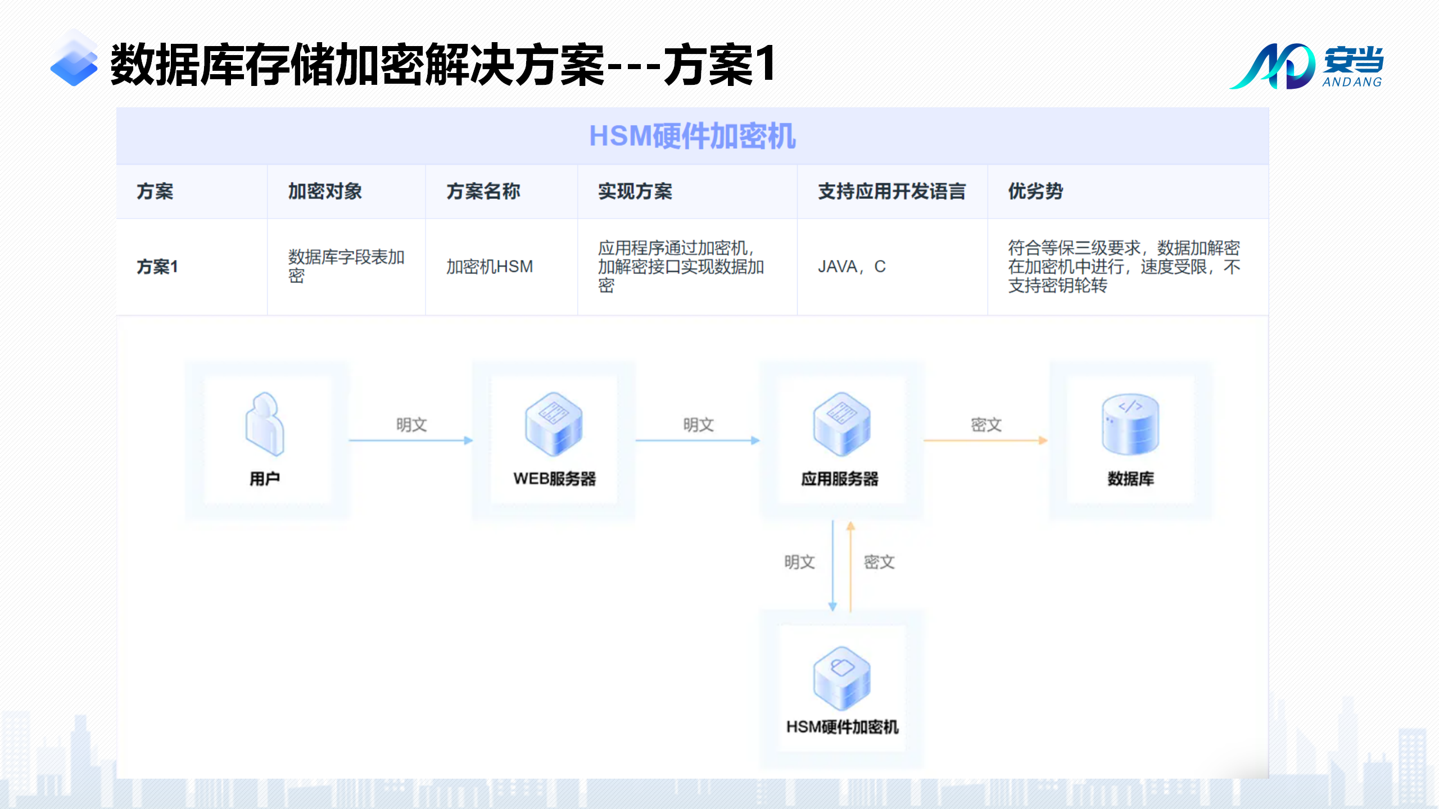The image size is (1439, 809).
Task: Click the 方案1 row label
Action: (157, 266)
